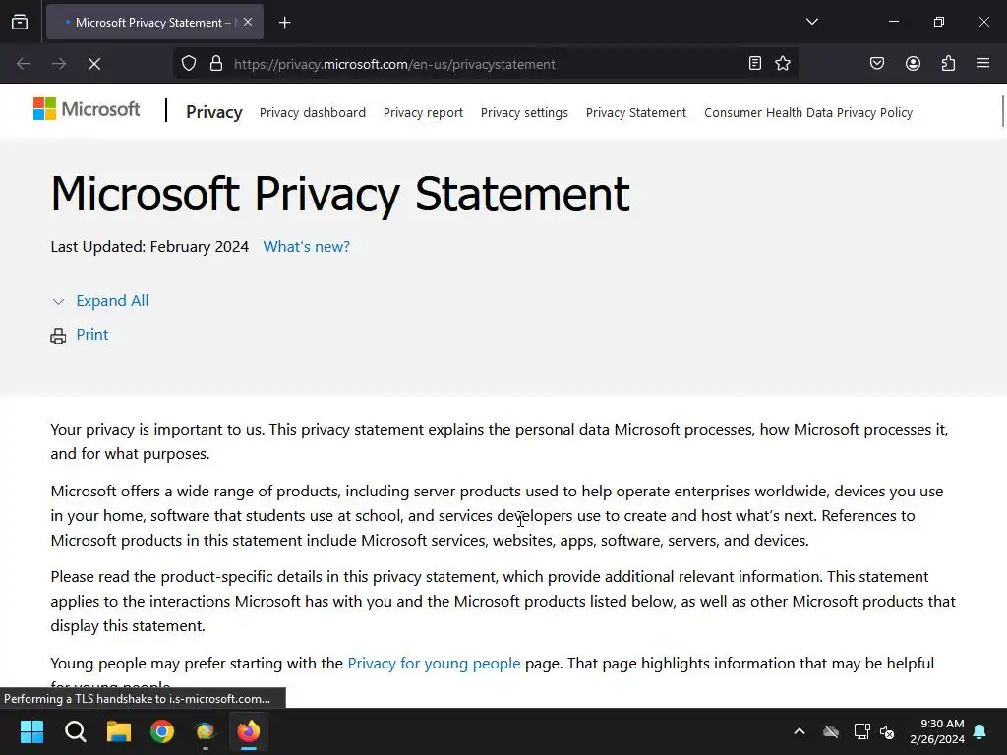This screenshot has width=1007, height=755.
Task: Toggle Reader View icon
Action: click(x=754, y=64)
